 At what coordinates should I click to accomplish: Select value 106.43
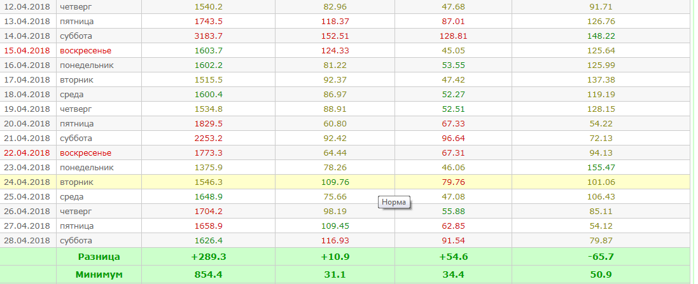(x=601, y=196)
